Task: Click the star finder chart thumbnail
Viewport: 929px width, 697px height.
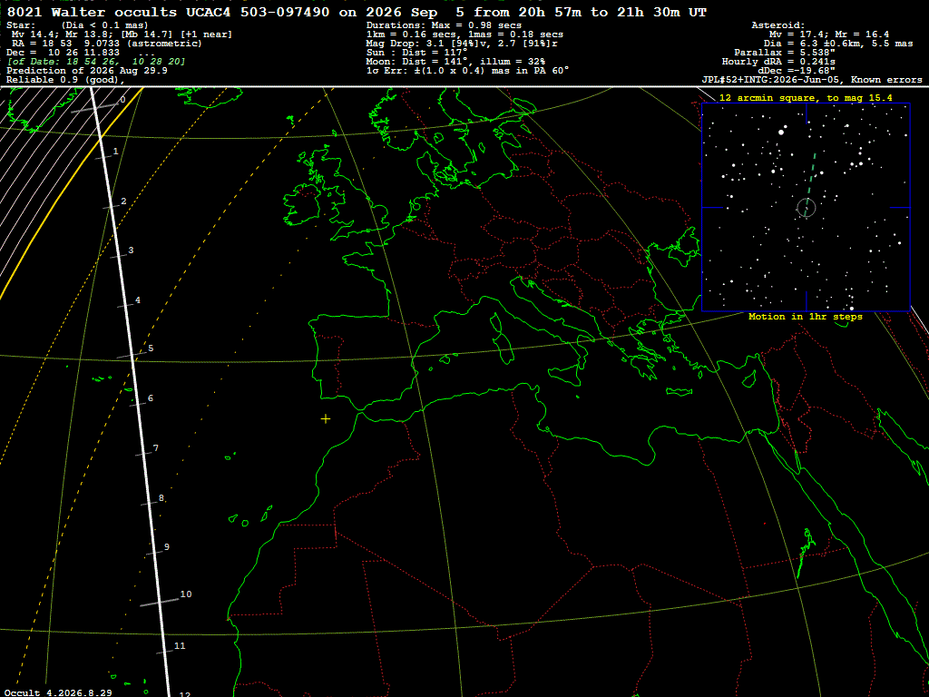Action: click(806, 208)
